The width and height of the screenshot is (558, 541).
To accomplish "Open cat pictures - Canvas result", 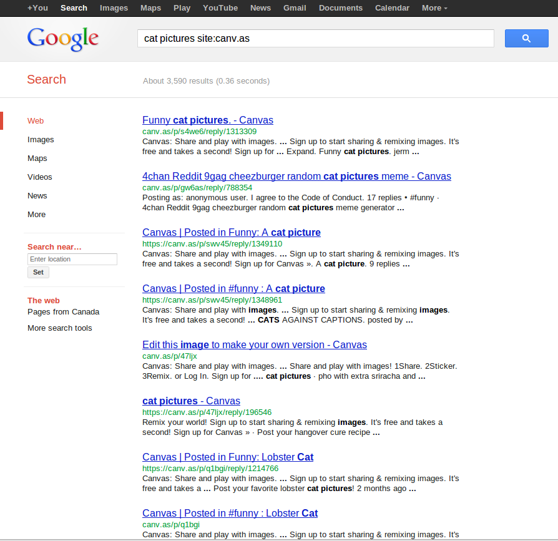I will pos(191,401).
